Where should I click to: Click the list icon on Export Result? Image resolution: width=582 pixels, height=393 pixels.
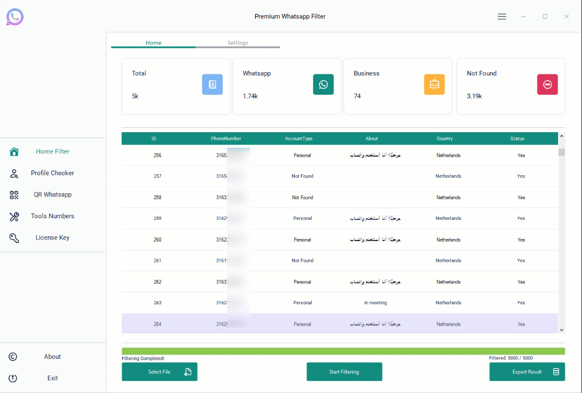tap(555, 372)
